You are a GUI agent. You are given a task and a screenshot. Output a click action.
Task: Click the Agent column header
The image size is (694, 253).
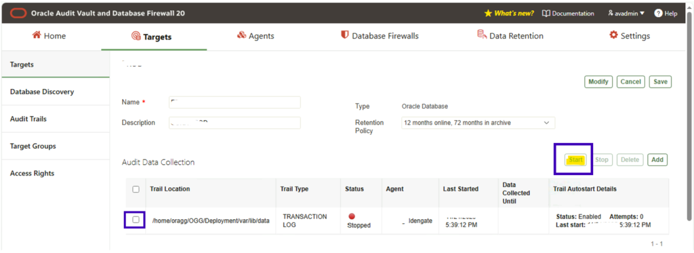(x=395, y=189)
